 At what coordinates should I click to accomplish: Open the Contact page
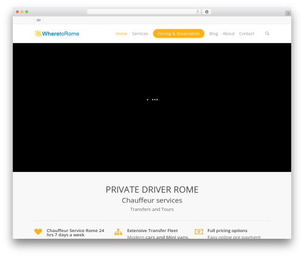[246, 33]
